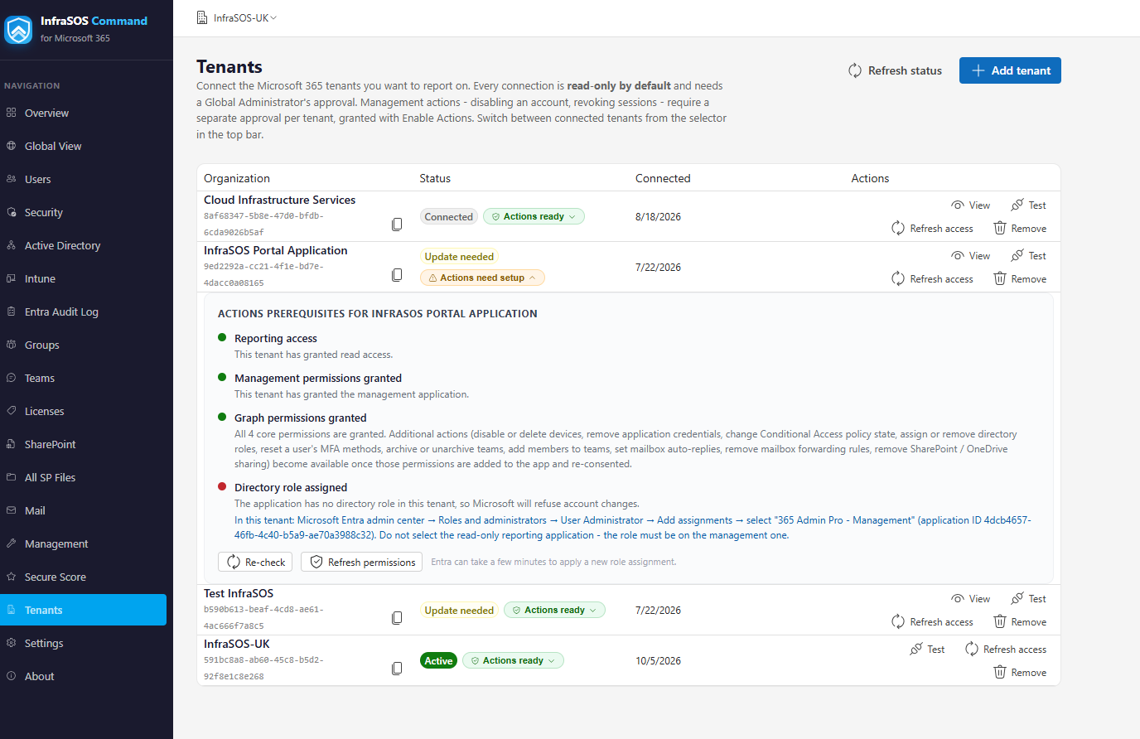
Task: Open the Security section
Action: pyautogui.click(x=83, y=212)
